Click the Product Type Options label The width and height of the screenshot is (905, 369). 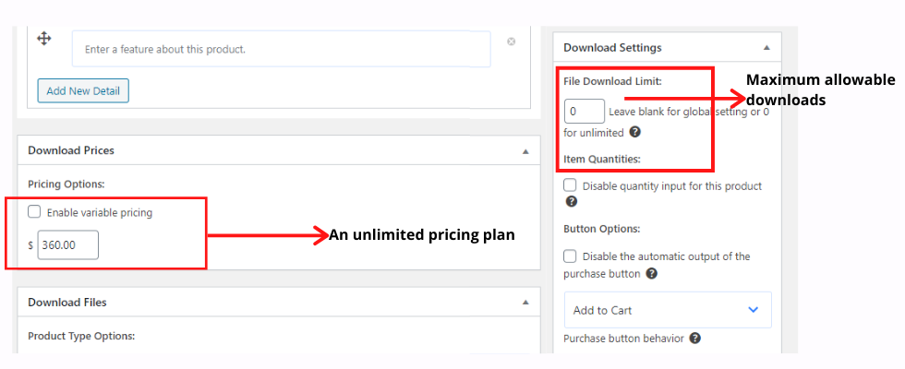[81, 336]
